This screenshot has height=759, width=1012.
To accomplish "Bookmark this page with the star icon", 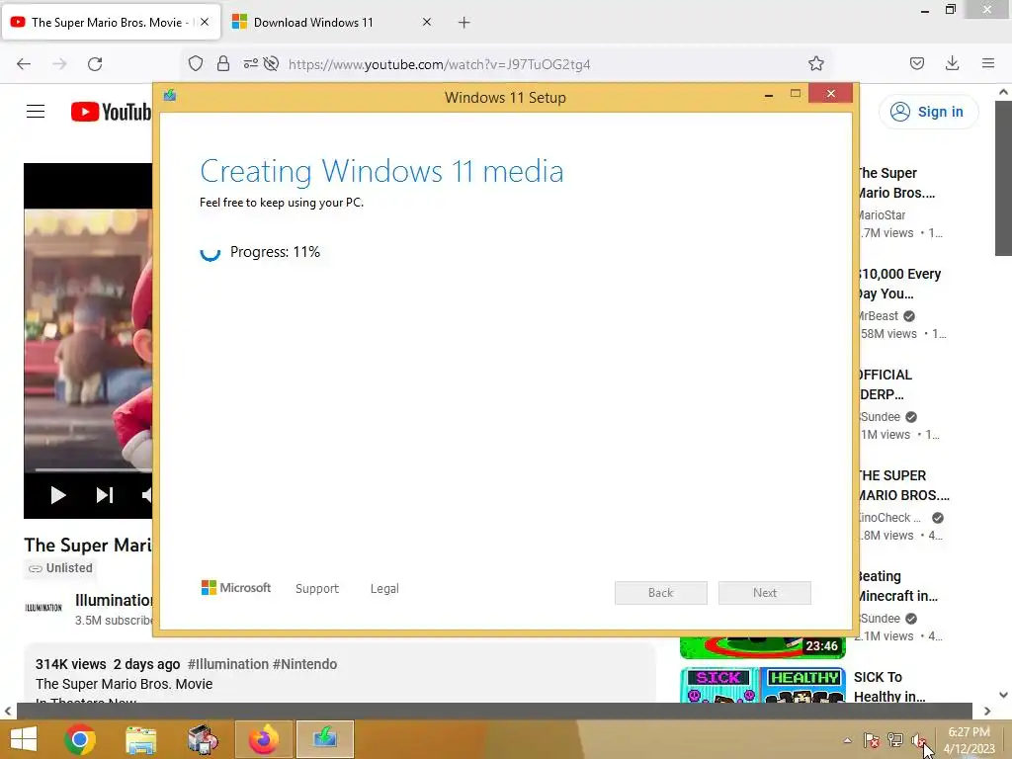I will click(815, 63).
